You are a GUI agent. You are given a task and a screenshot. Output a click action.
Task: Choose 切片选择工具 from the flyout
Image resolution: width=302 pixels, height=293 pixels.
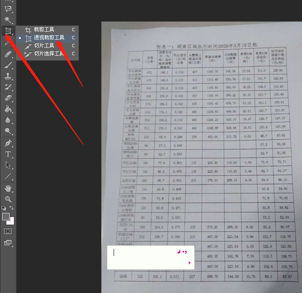tap(47, 54)
